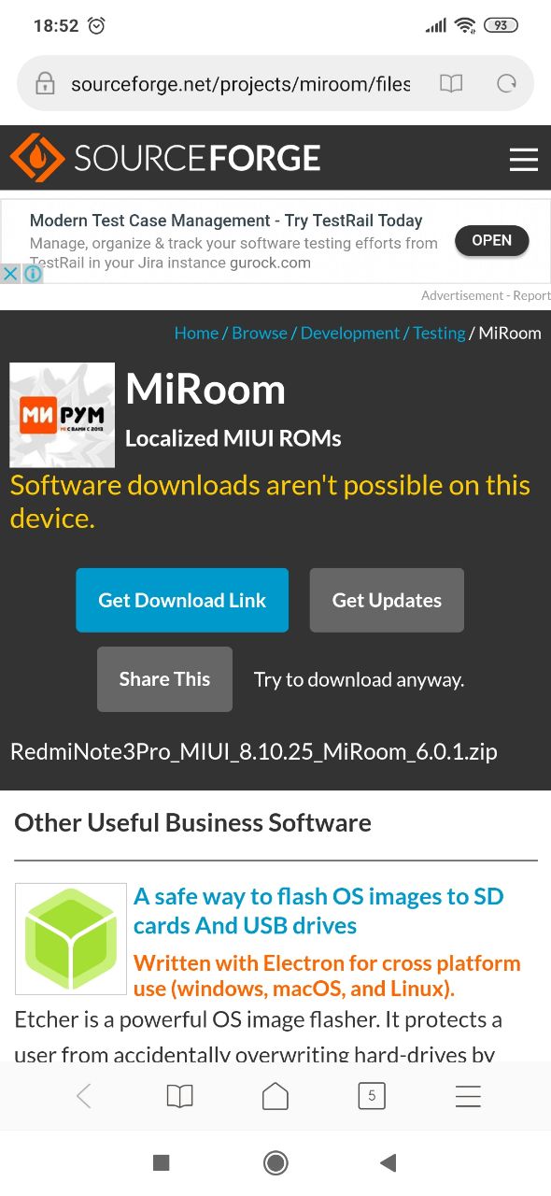Click the Get Updates button

click(387, 600)
